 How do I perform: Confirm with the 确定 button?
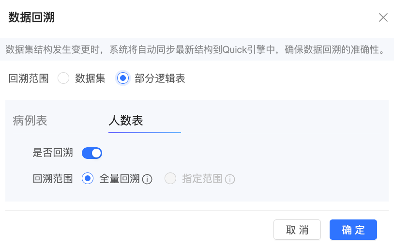click(353, 230)
